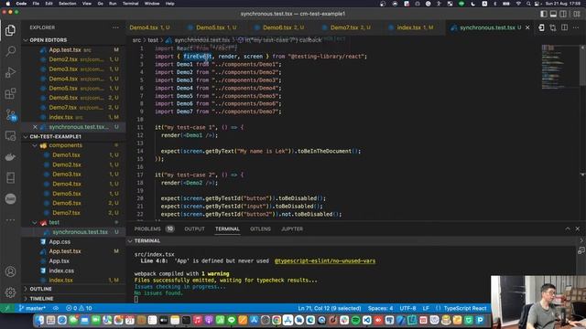Change TypeScript React language mode
This screenshot has width=586, height=329.
pyautogui.click(x=465, y=308)
